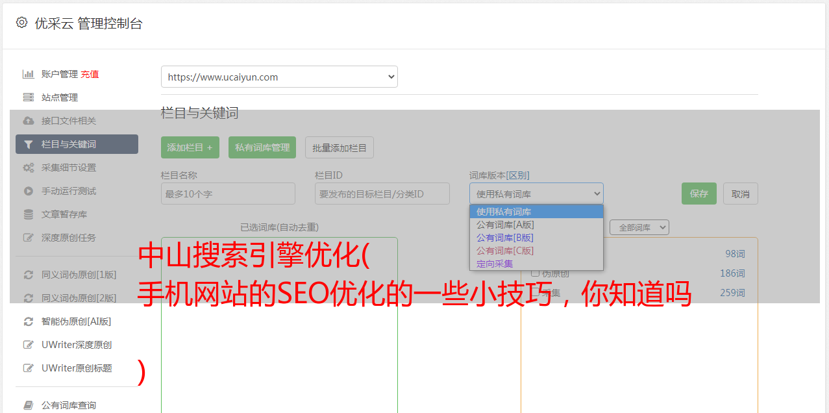829x413 pixels.
Task: Click the refresh icon for 同义词伪原创[1版]
Action: pos(28,275)
